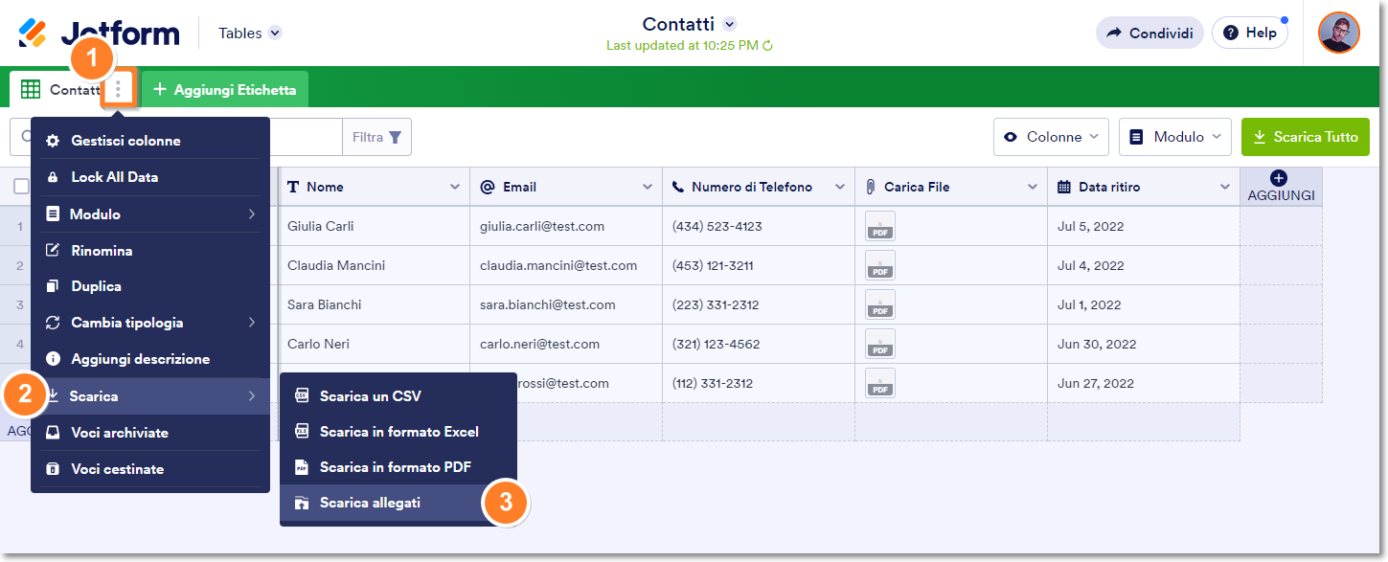The width and height of the screenshot is (1388, 562).
Task: Choose Scarica in formato PDF
Action: point(398,467)
